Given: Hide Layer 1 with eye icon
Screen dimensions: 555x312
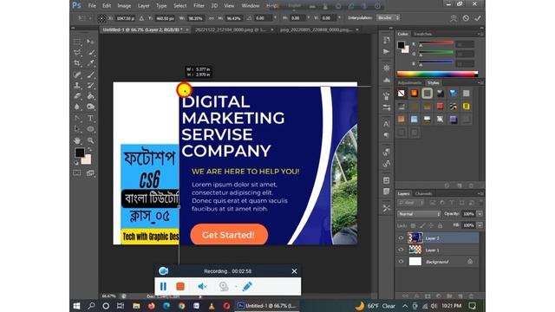Looking at the screenshot, I should coord(401,250).
